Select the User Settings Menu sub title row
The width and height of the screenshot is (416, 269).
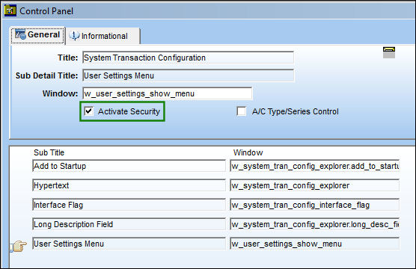[129, 244]
